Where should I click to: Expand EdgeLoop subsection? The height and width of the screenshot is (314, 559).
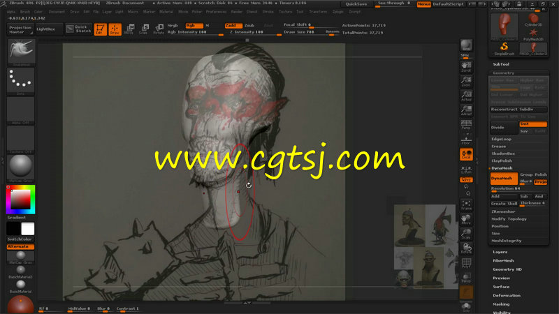point(501,139)
